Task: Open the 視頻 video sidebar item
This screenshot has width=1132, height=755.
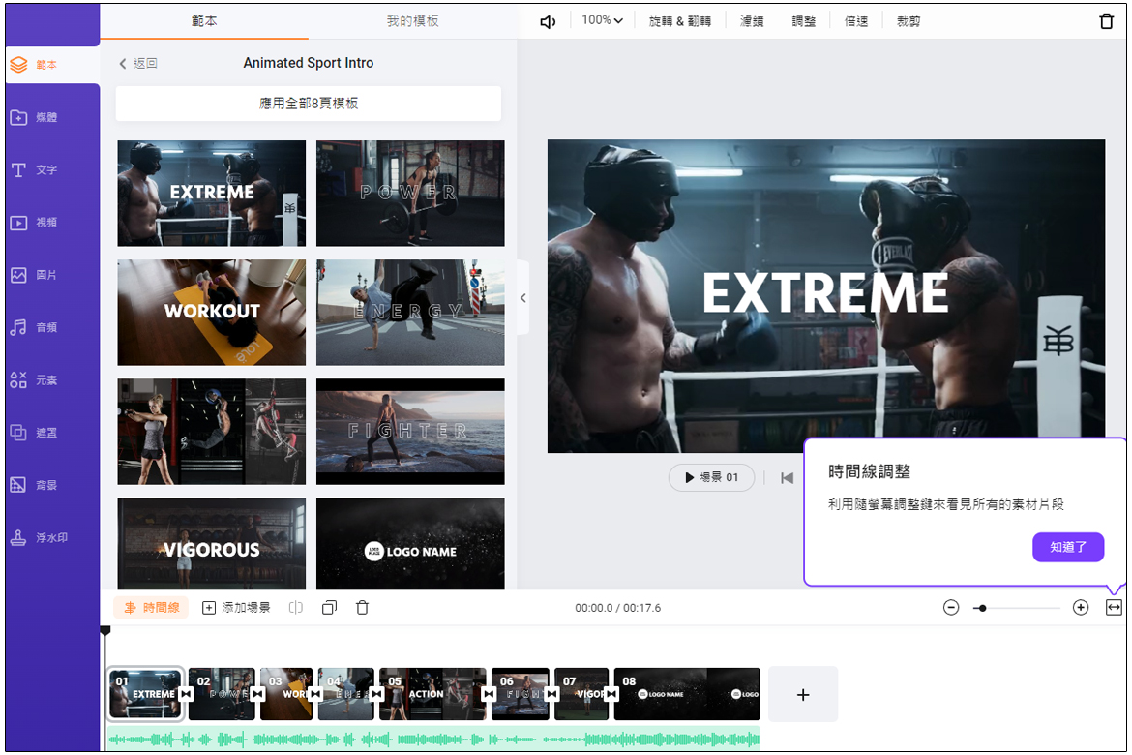Action: pyautogui.click(x=35, y=223)
